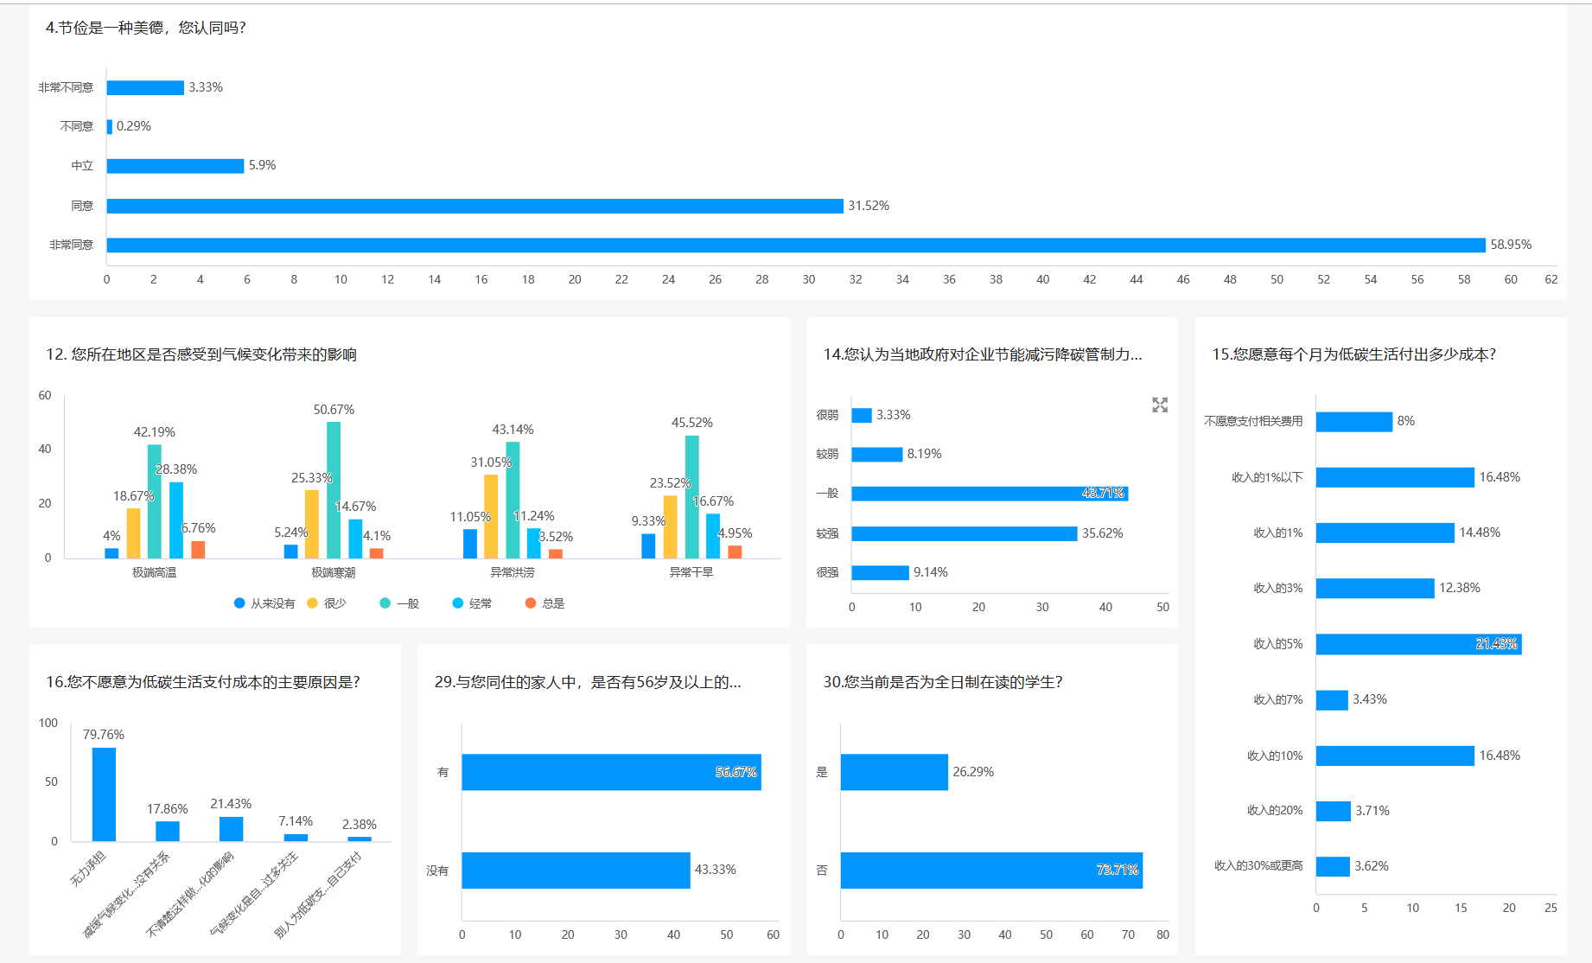Click the fullscreen expand icon on chart 14
The image size is (1592, 963).
tap(1160, 405)
